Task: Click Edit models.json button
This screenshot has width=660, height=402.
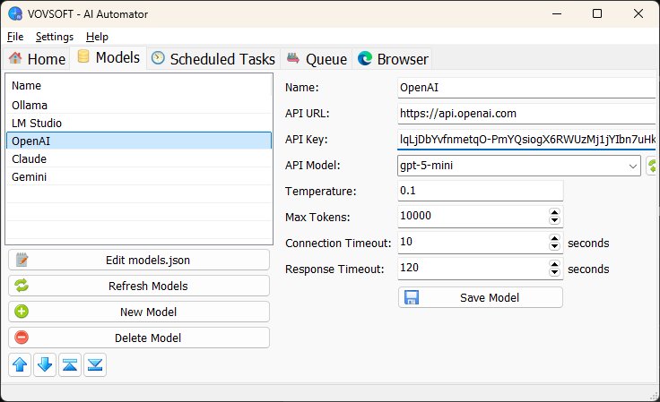Action: click(x=139, y=260)
